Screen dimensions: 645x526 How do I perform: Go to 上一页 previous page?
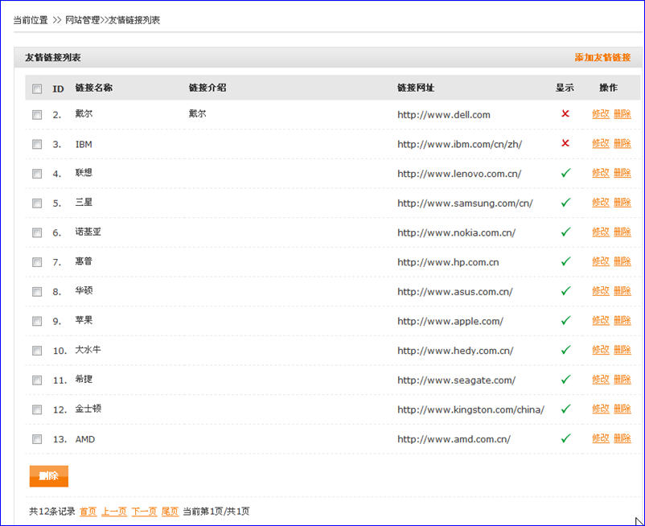(114, 512)
